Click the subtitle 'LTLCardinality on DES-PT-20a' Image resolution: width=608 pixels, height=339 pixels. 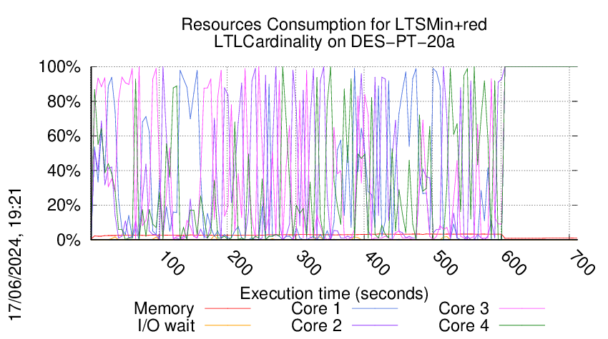click(334, 42)
